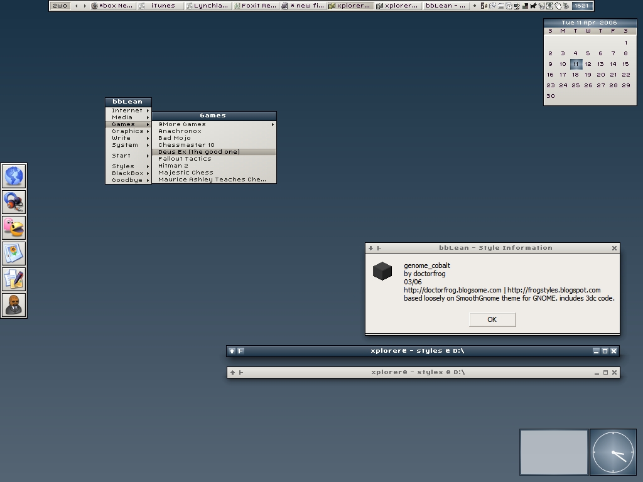Toggle the pin button on dark xplorer titlebar

click(x=240, y=351)
